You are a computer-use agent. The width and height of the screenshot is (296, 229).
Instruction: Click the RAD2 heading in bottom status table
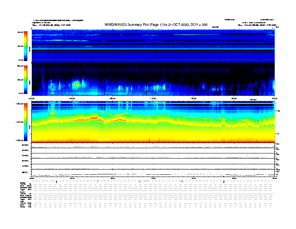22,183
